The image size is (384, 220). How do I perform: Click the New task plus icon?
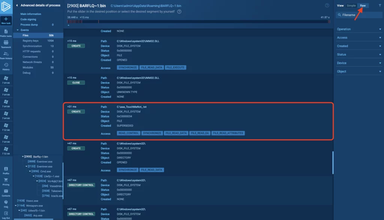click(x=6, y=19)
